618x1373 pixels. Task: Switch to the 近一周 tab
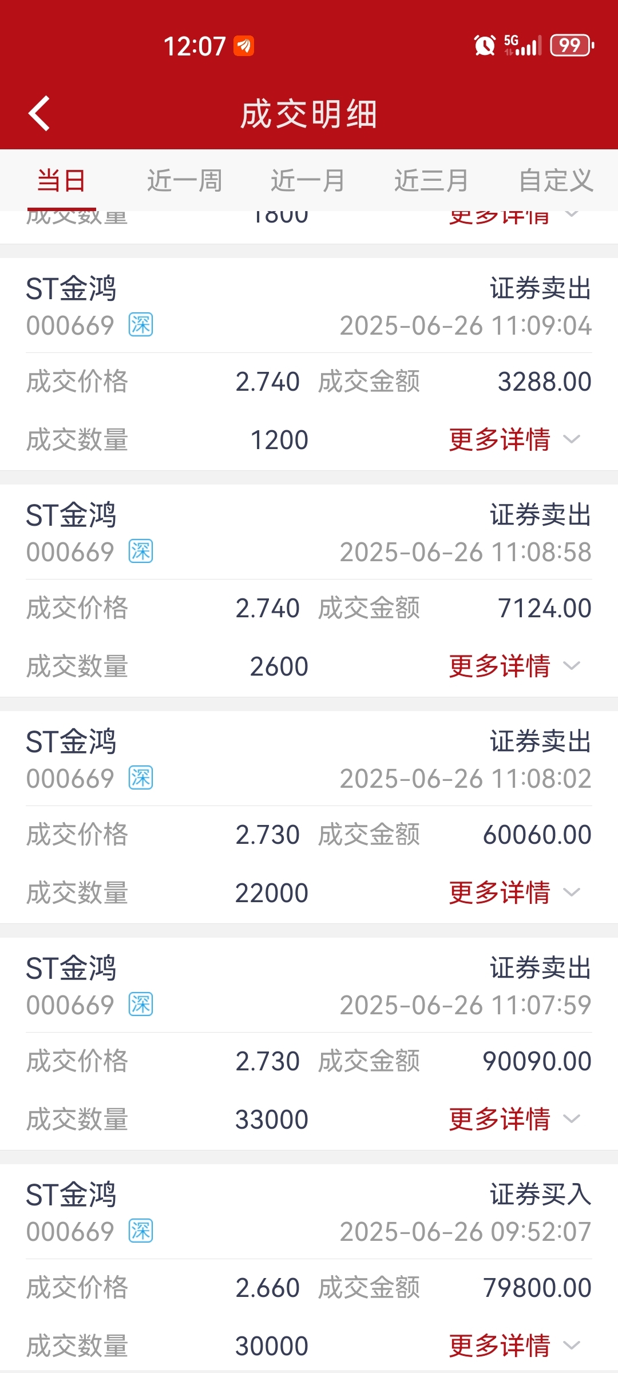tap(185, 180)
